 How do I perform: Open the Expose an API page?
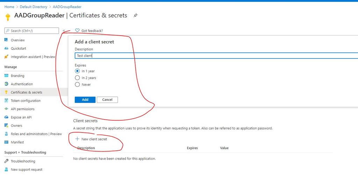(21, 117)
